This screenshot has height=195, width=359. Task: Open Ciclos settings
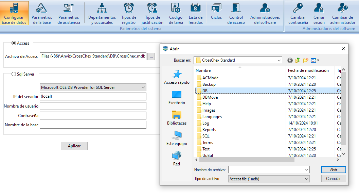coord(216,12)
